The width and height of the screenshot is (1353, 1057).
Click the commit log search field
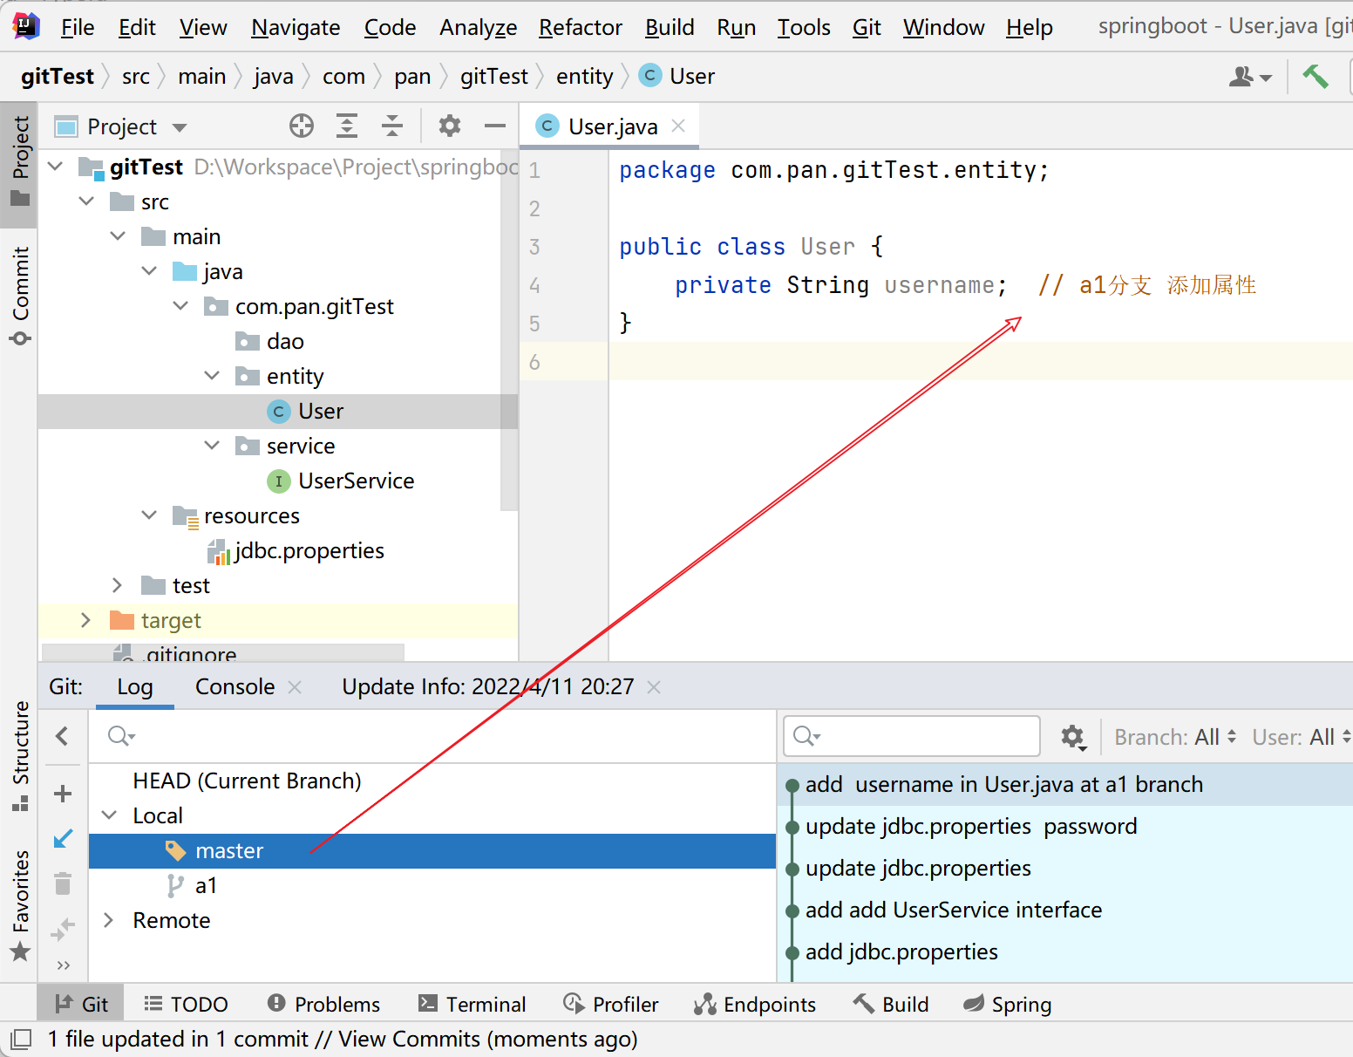point(912,737)
